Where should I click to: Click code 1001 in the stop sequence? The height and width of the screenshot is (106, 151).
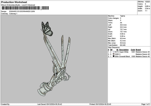coord(133,52)
